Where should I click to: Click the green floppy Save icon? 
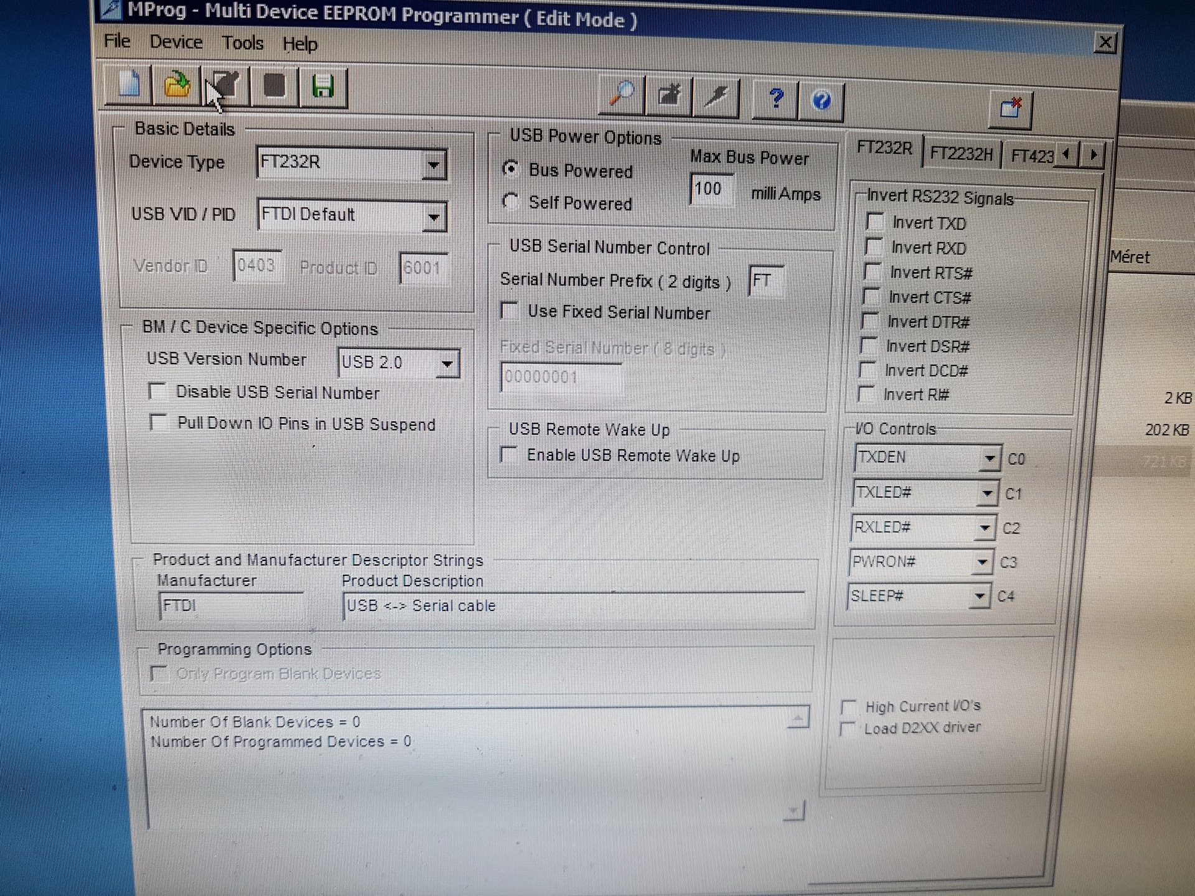(x=322, y=86)
